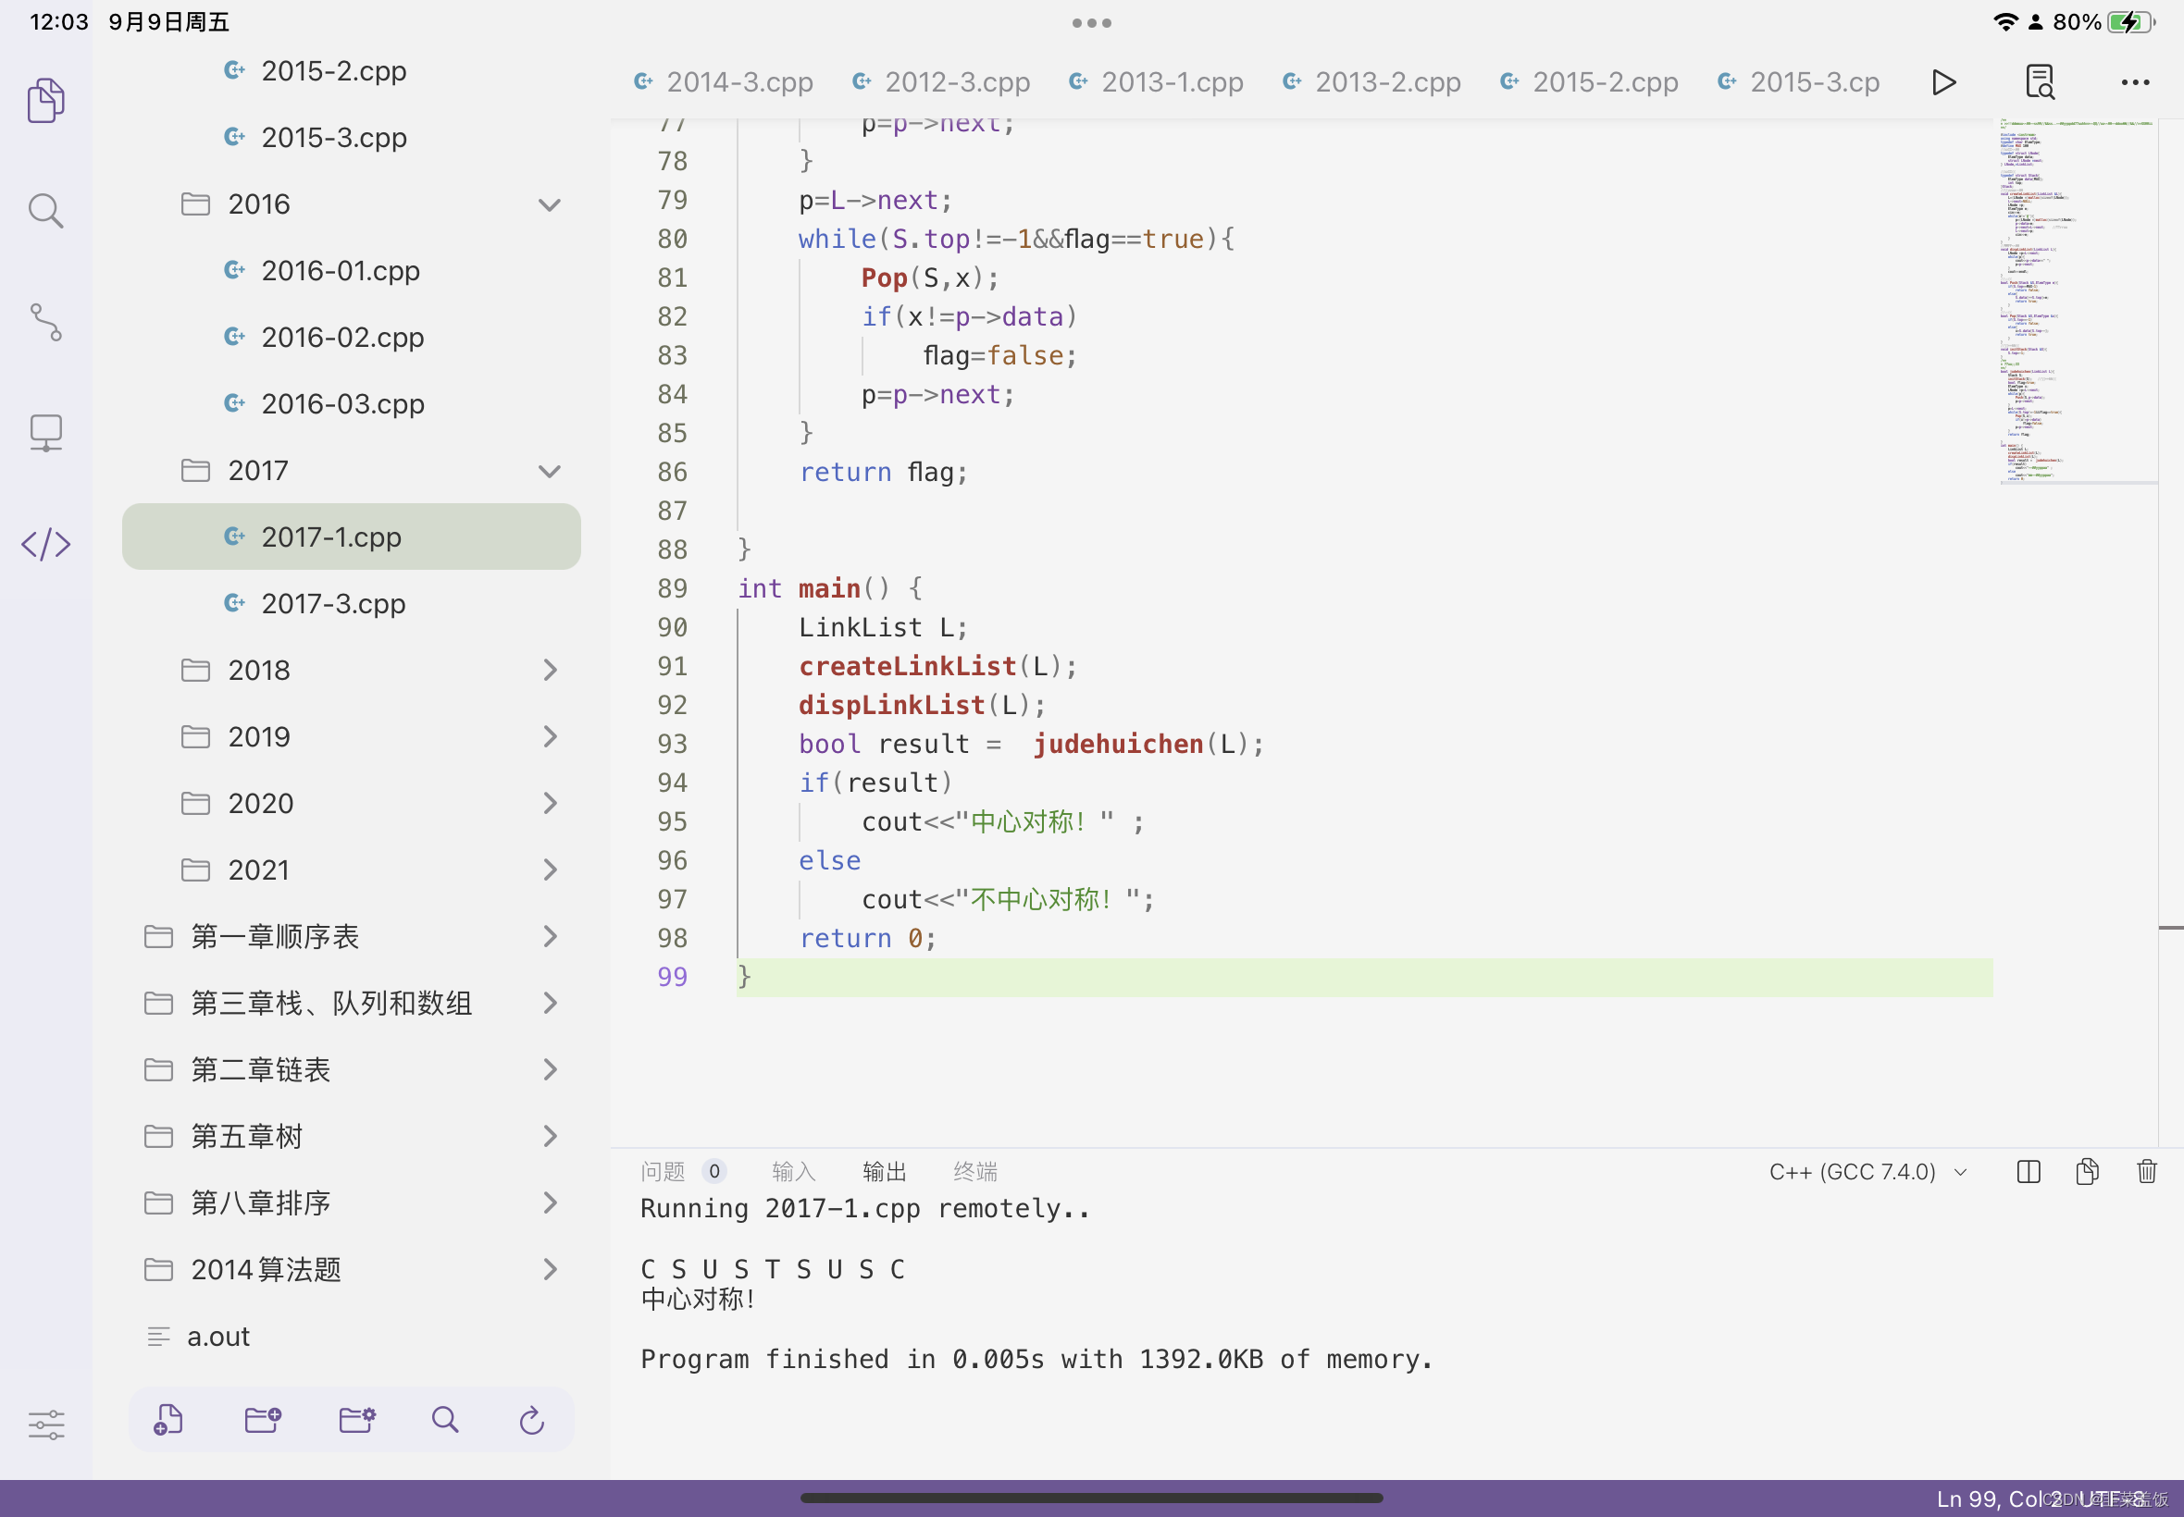The width and height of the screenshot is (2184, 1517).
Task: Open 2016-02.cpp file
Action: (x=351, y=338)
